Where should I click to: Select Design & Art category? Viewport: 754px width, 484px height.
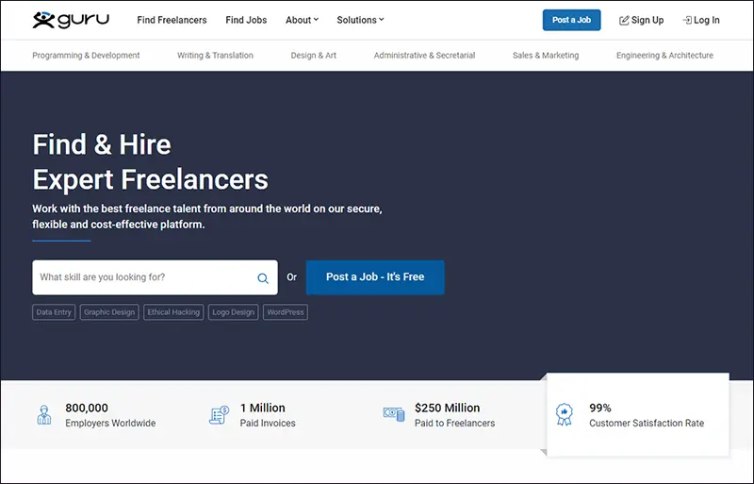314,56
